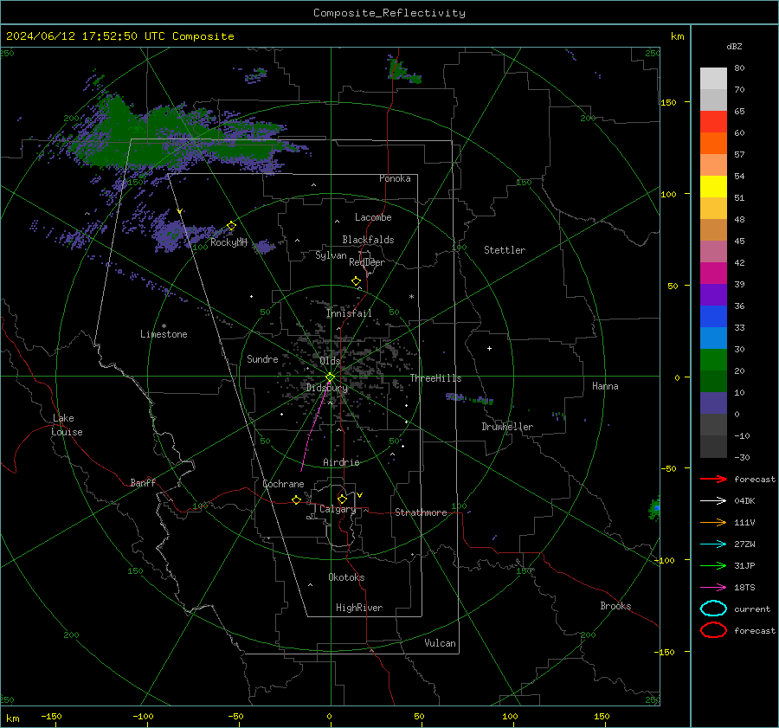The height and width of the screenshot is (728, 779).
Task: Pick the bright yellow 54-51 dBZ swatch
Action: (713, 186)
